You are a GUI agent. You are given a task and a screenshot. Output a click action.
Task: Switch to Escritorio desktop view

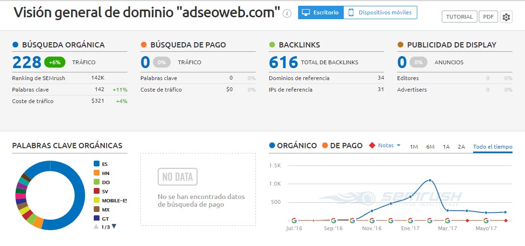321,12
